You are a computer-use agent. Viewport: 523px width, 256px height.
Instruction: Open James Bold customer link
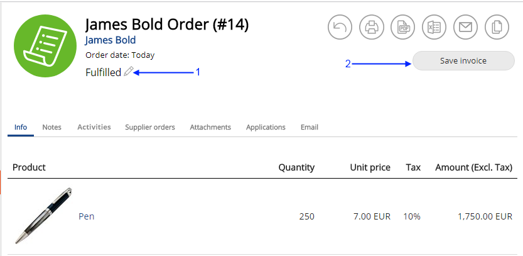111,40
